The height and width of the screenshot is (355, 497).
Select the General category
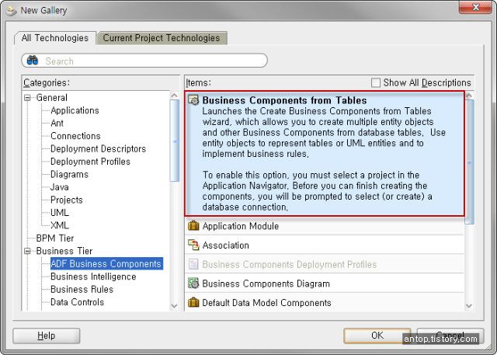click(52, 98)
